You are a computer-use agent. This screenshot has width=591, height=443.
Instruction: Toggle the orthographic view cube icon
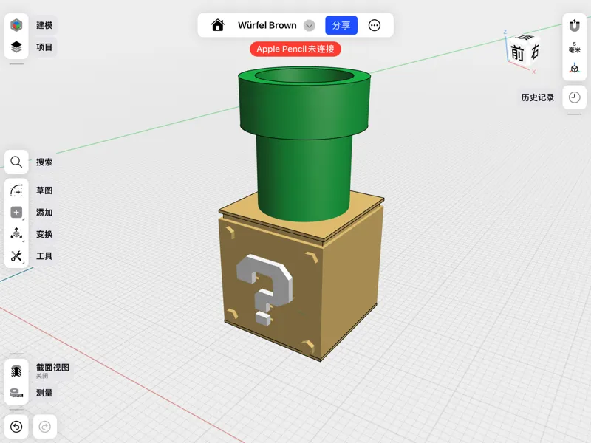point(575,69)
